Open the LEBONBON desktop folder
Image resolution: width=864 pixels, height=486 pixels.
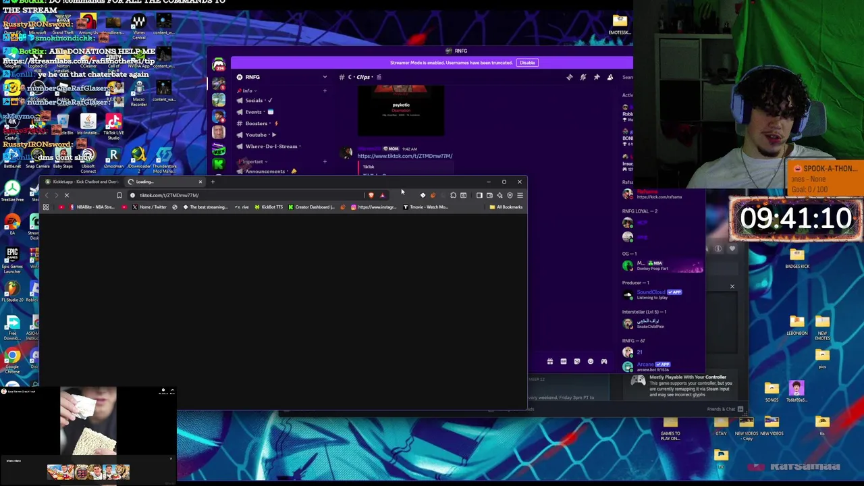[x=797, y=325]
